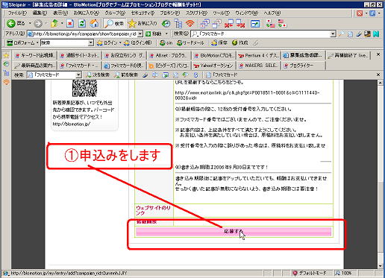This screenshot has height=278, width=385.
Task: Go back with the green Back arrow
Action: [16, 24]
